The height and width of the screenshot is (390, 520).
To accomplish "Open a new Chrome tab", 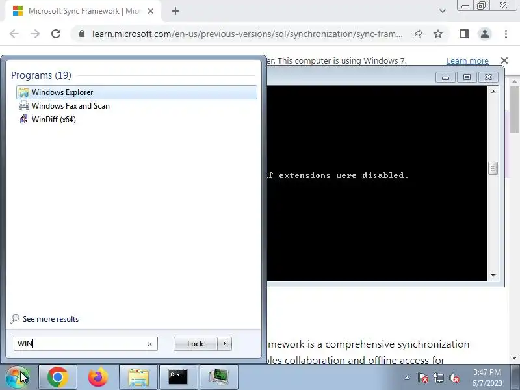I will (x=175, y=11).
